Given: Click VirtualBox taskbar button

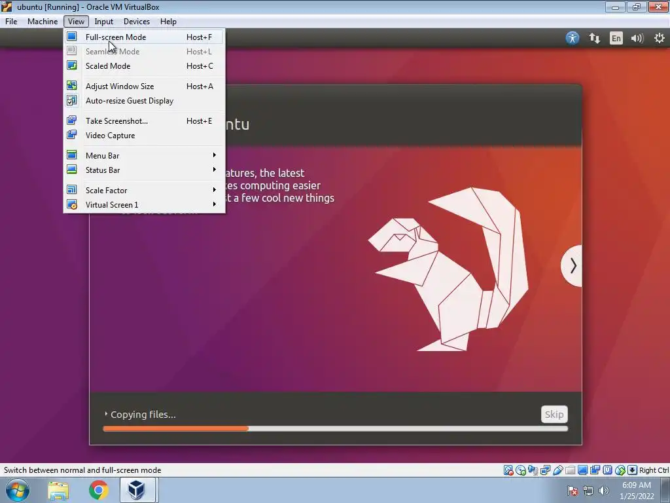Looking at the screenshot, I should [137, 490].
